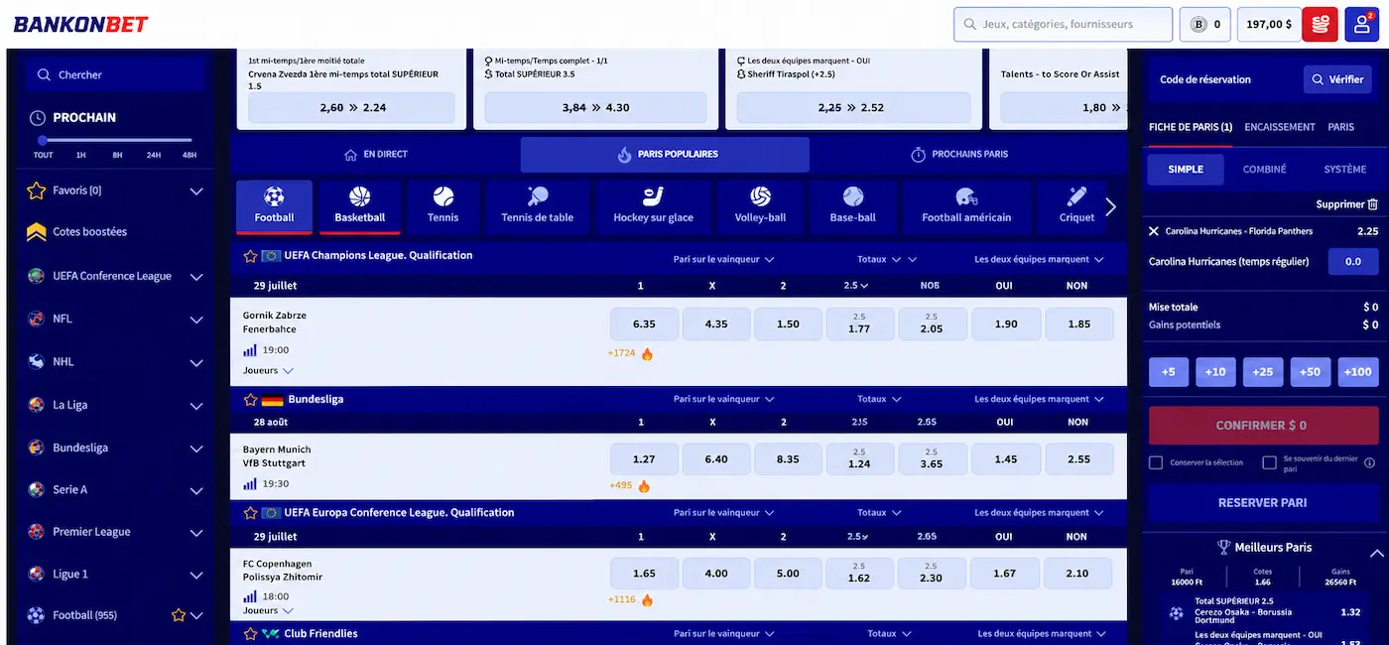The image size is (1389, 645).
Task: Expand Favoris (0) in sidebar
Action: point(196,191)
